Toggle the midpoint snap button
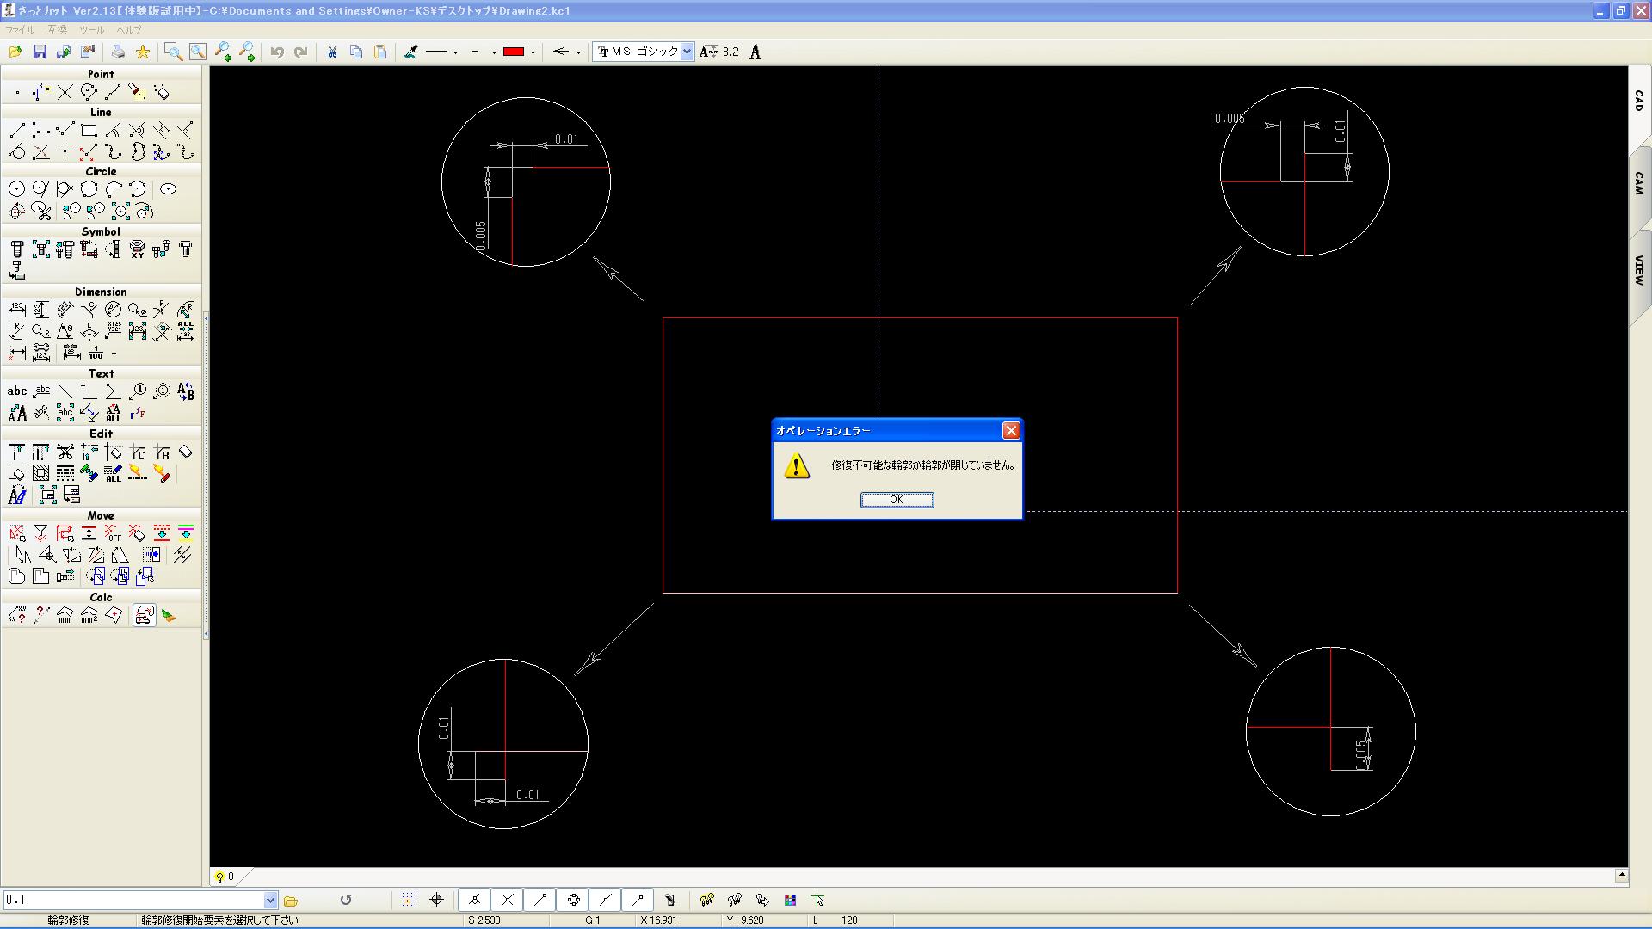The width and height of the screenshot is (1652, 929). [606, 900]
